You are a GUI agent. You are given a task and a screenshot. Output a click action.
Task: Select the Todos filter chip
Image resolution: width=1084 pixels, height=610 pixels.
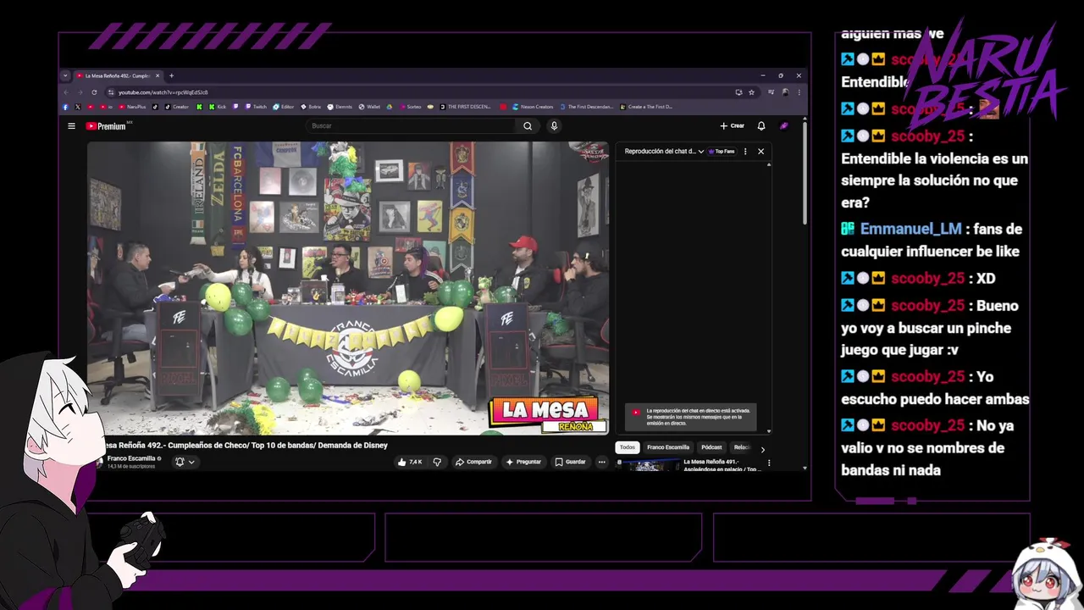627,447
